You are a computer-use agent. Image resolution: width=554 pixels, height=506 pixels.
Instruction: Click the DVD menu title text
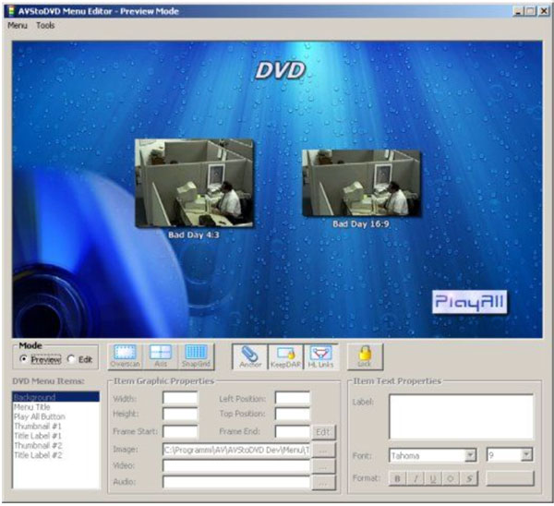click(280, 70)
